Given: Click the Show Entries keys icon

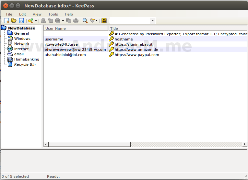Looking at the screenshot, I should point(92,21).
